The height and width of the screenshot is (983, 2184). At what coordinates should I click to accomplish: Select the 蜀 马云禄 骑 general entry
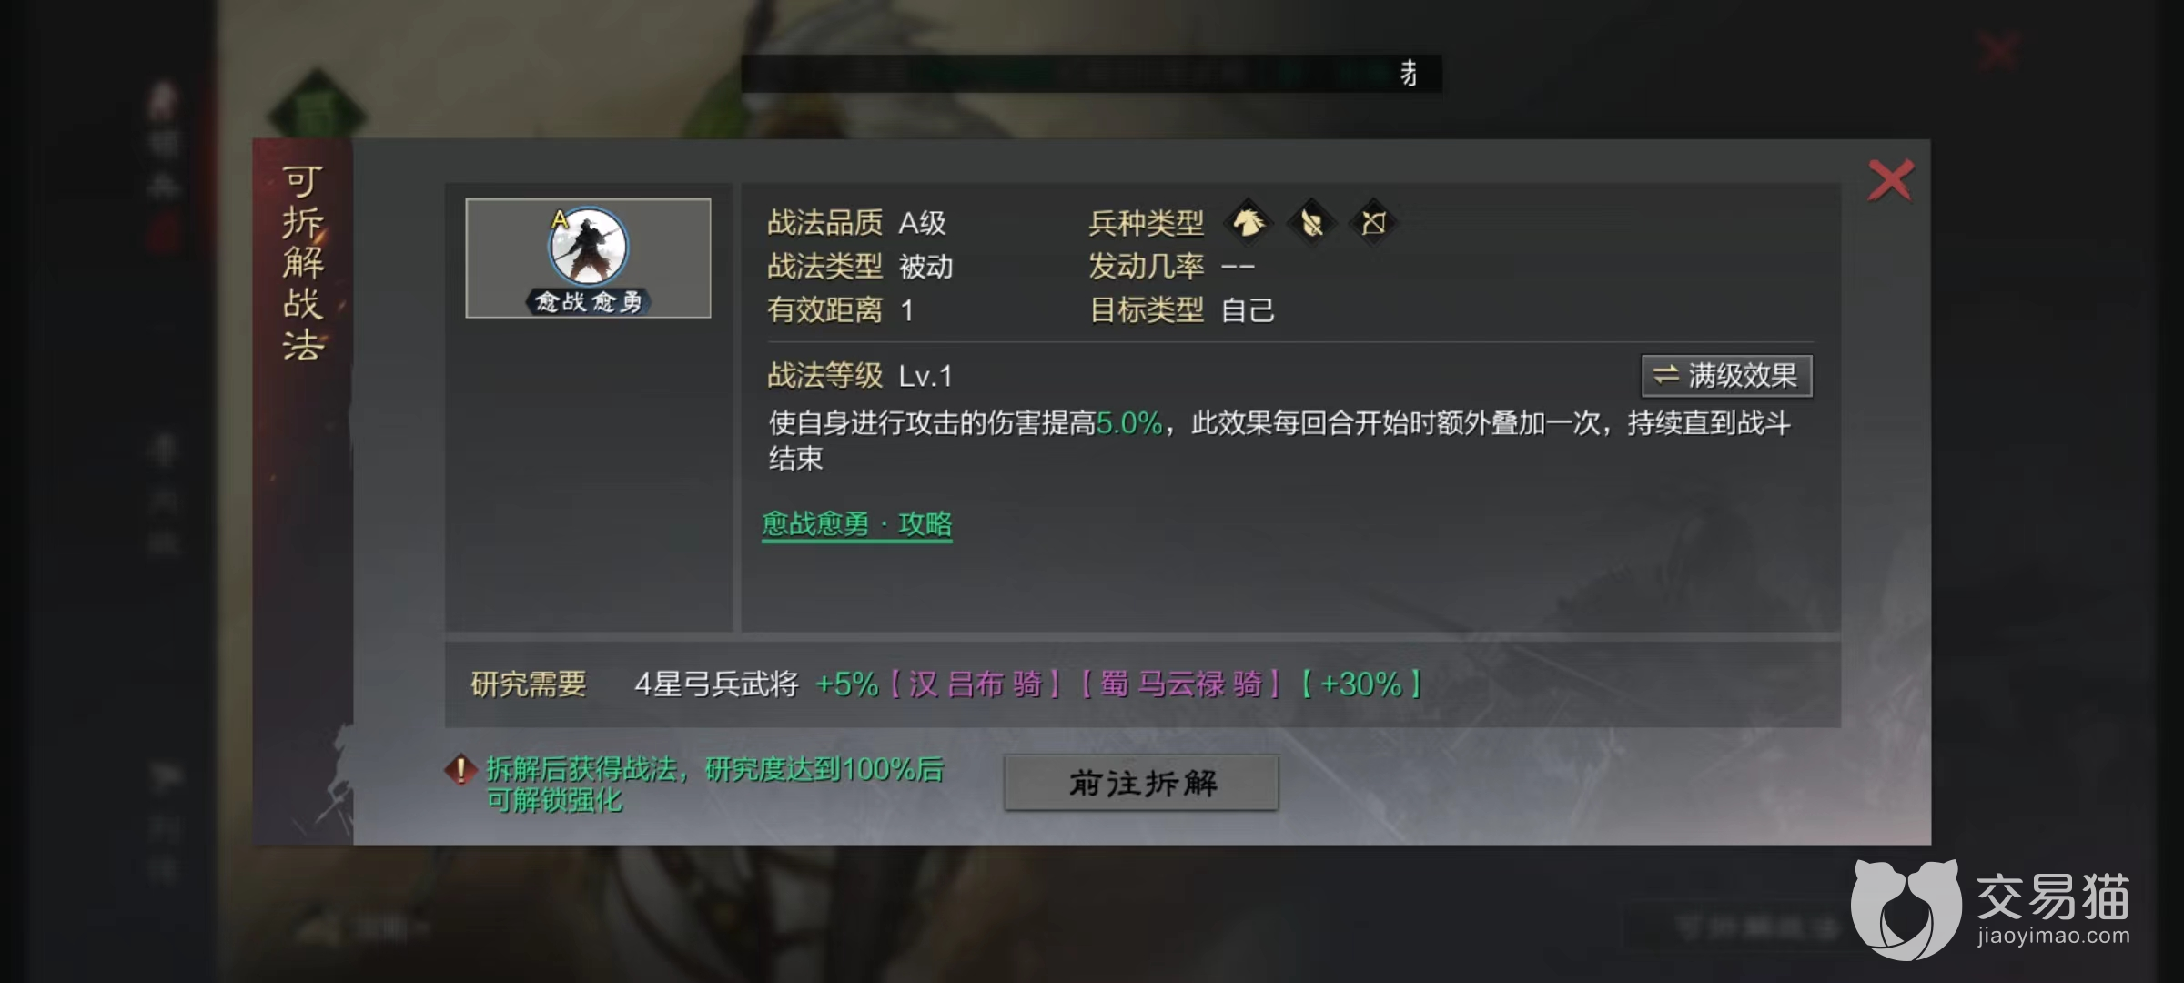tap(1181, 684)
